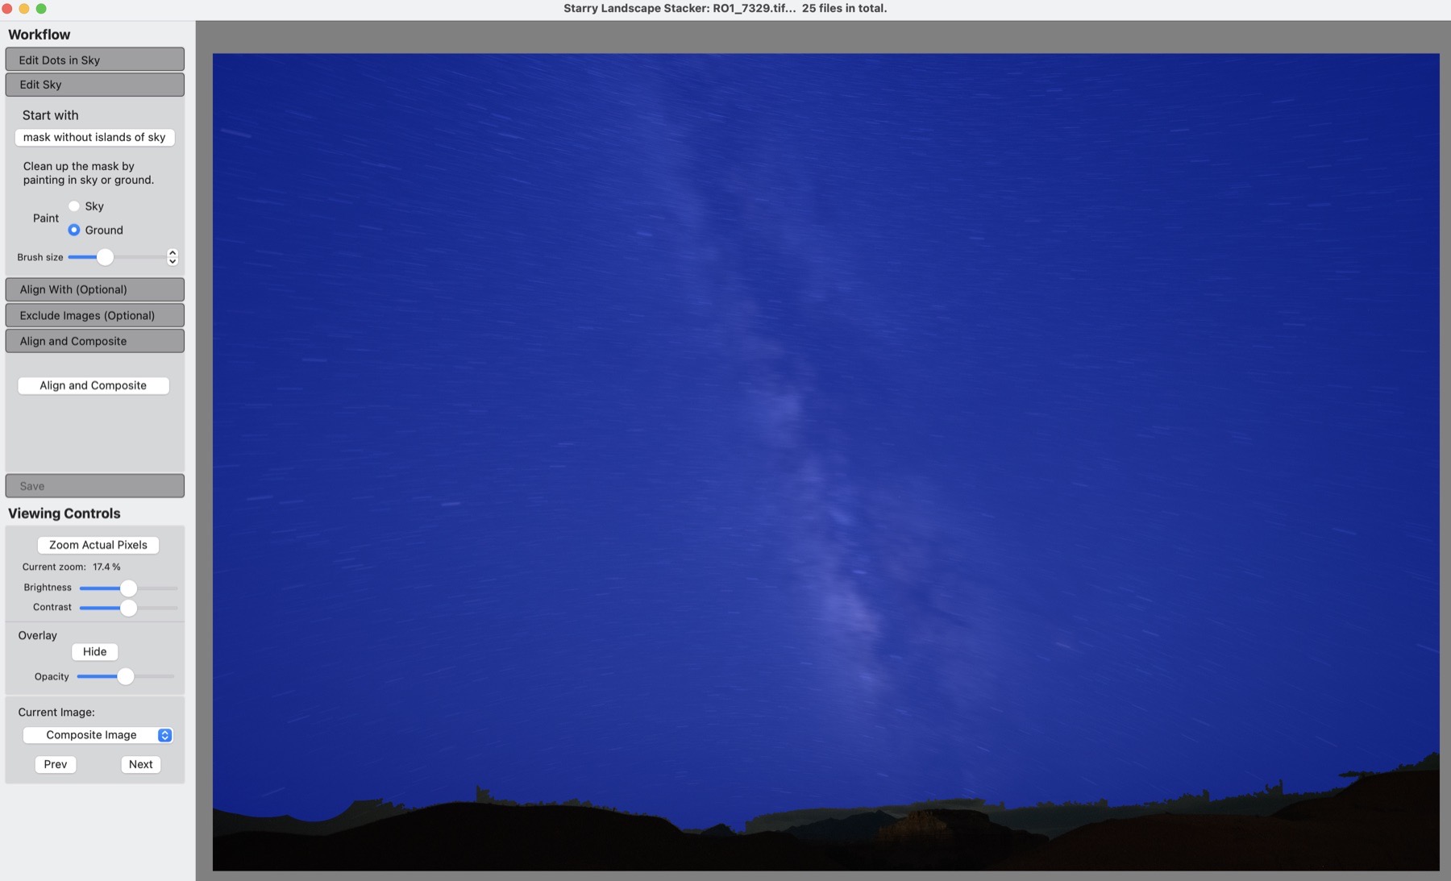Expand the Edit Sky workflow step
This screenshot has height=881, width=1451.
(x=94, y=85)
